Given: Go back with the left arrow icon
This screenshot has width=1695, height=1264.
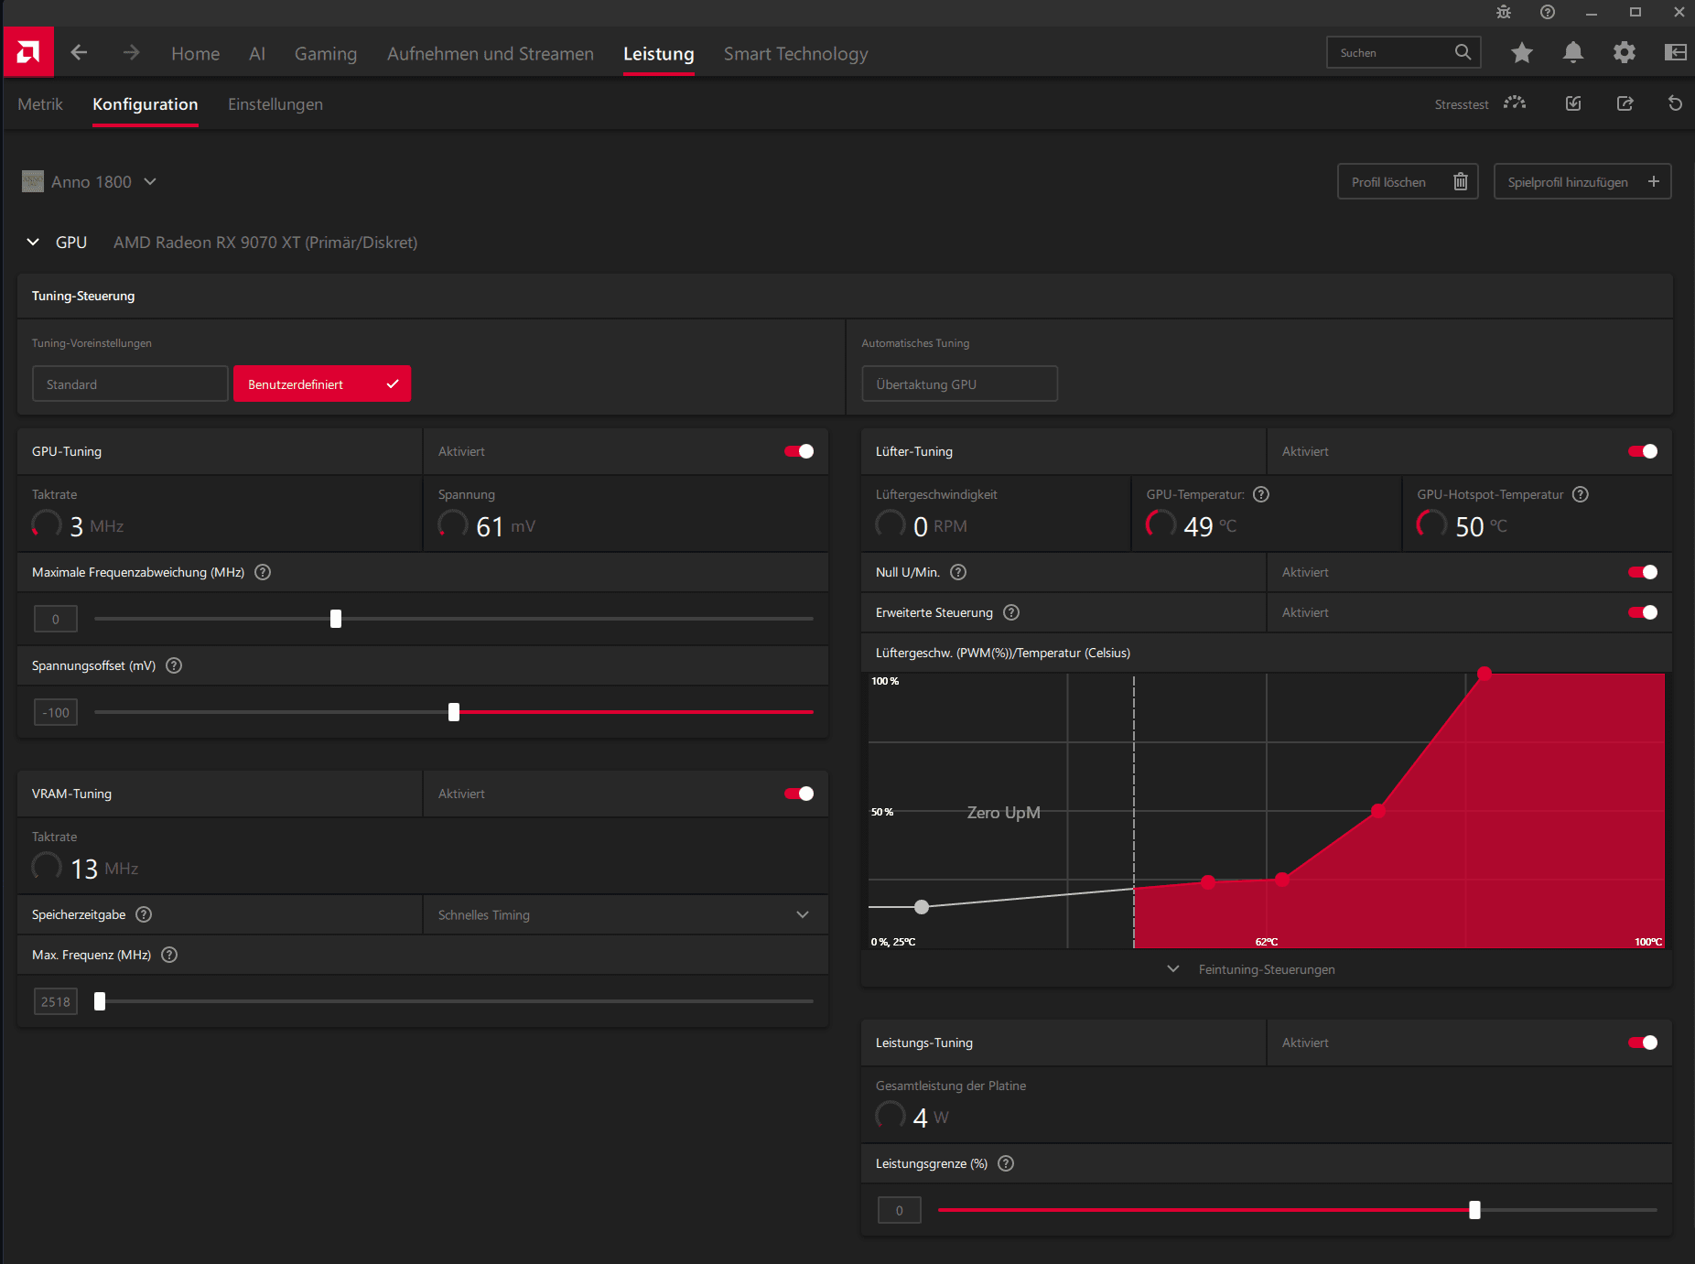Looking at the screenshot, I should tap(79, 53).
